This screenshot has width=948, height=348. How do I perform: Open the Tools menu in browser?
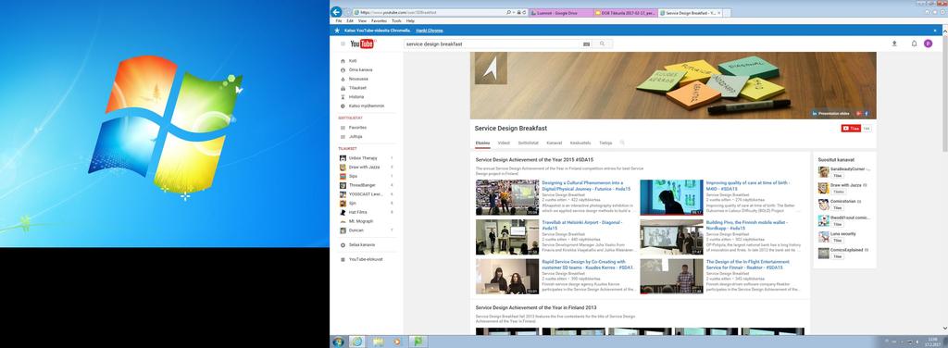pos(396,20)
